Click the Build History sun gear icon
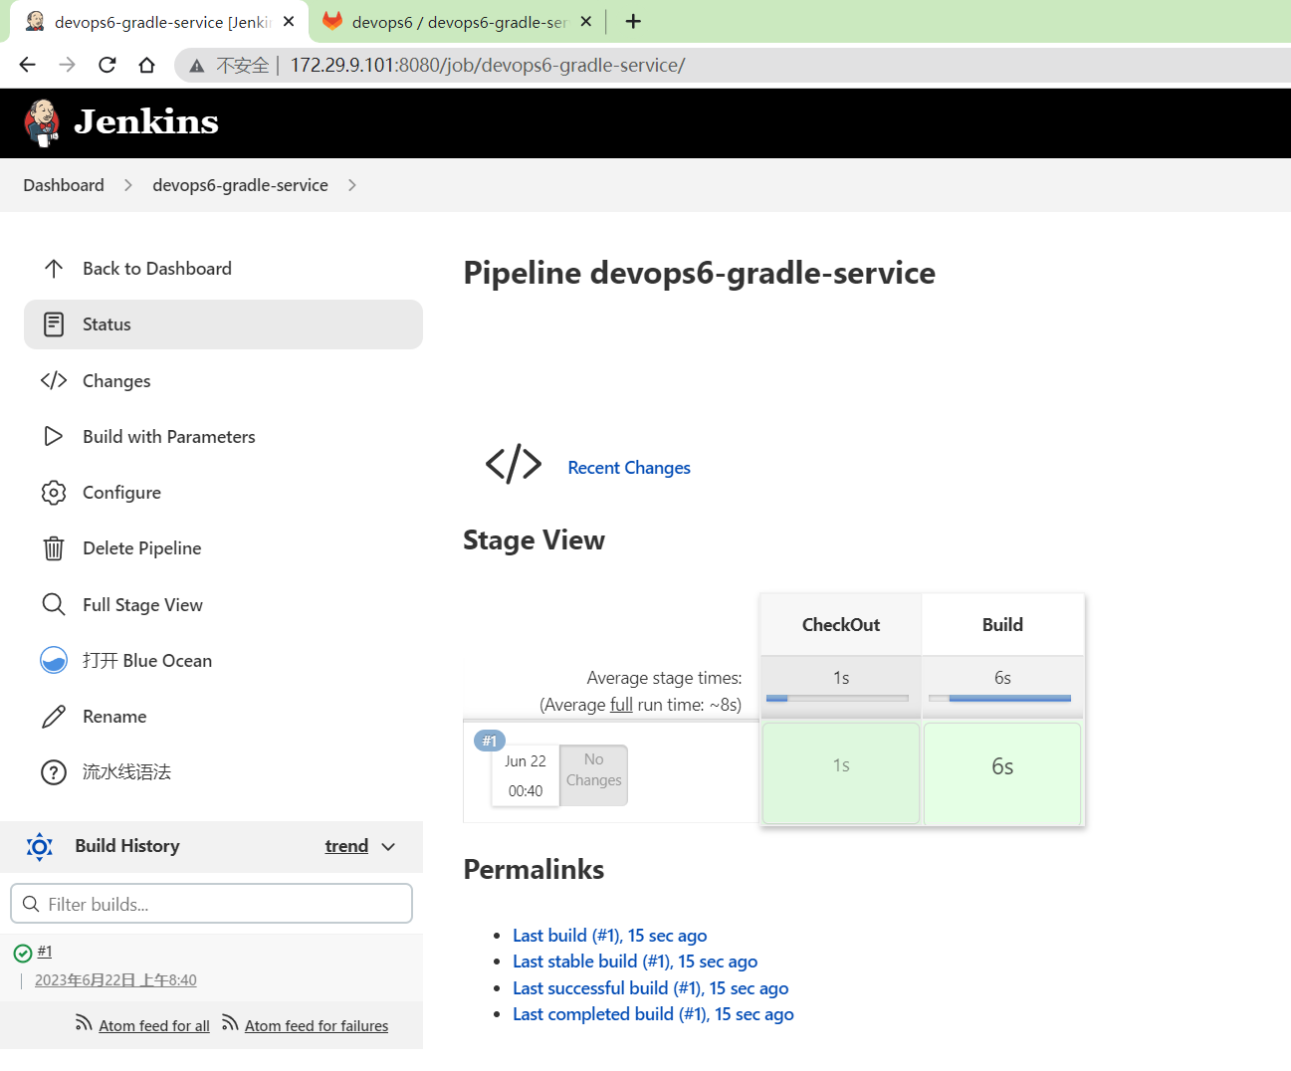This screenshot has width=1291, height=1071. coord(40,846)
